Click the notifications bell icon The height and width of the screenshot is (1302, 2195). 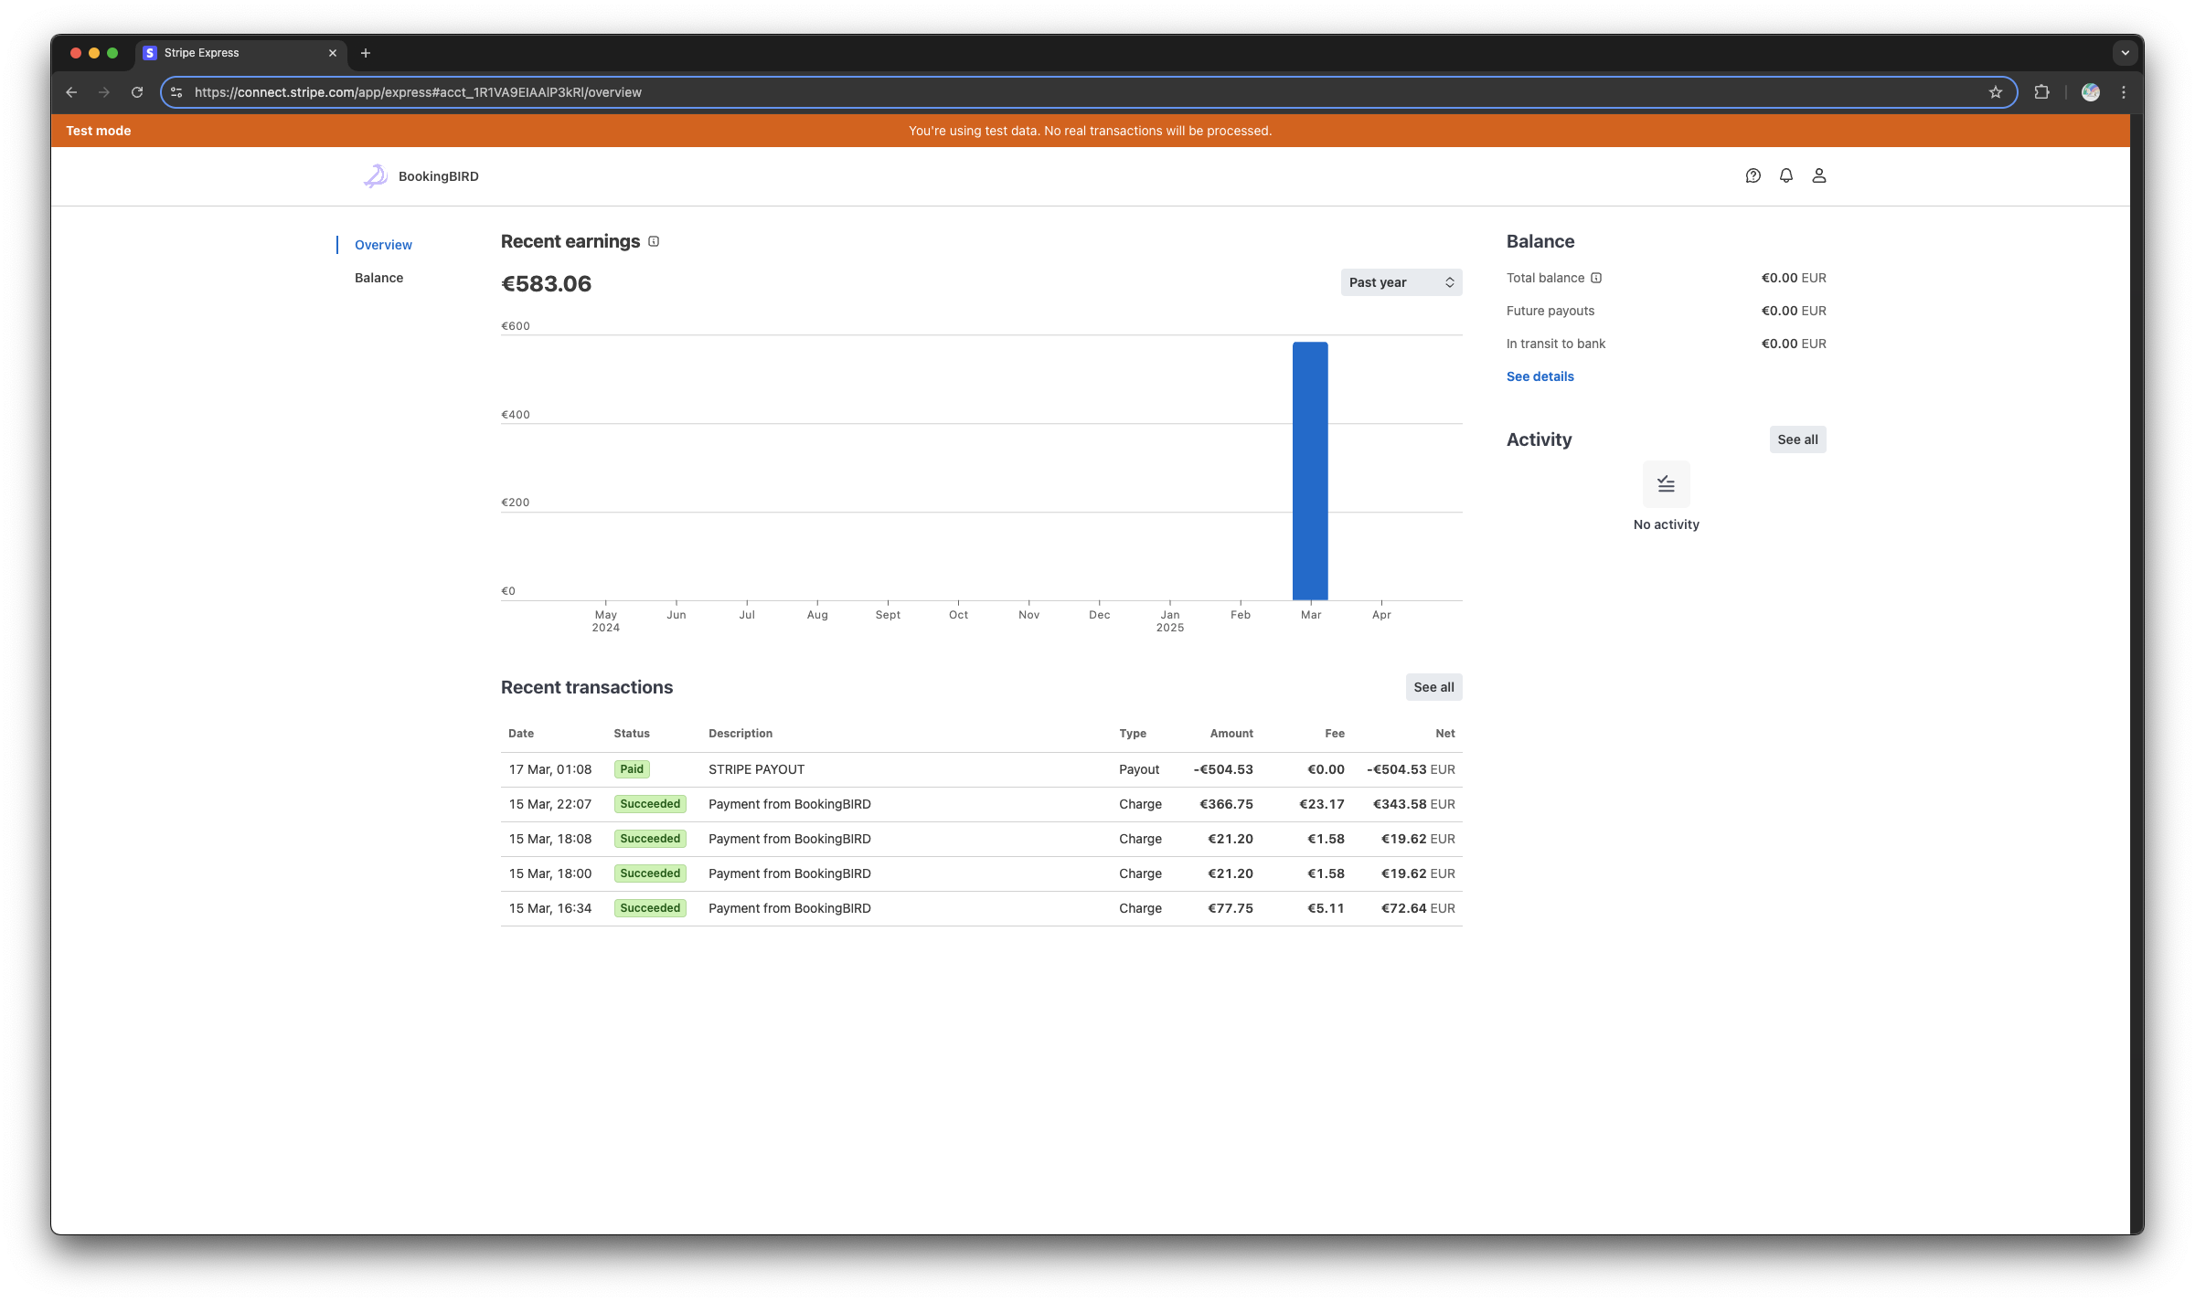(x=1785, y=175)
